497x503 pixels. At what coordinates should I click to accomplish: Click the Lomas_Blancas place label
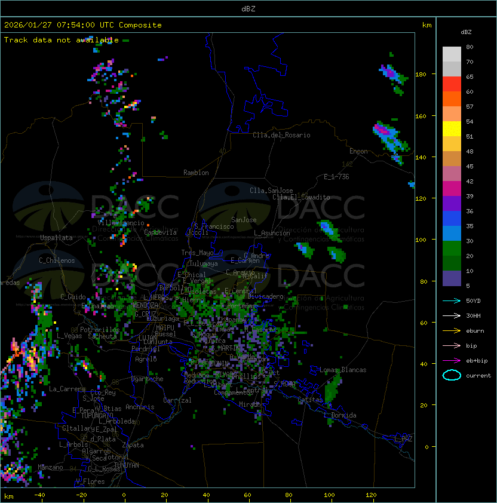pyautogui.click(x=343, y=370)
